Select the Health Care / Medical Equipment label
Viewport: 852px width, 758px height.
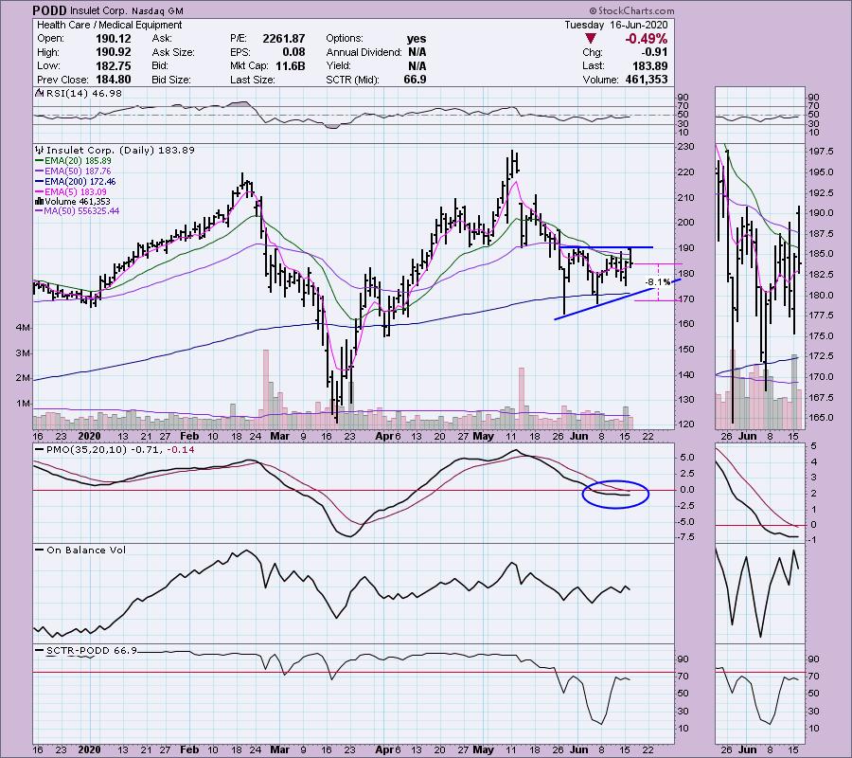click(x=109, y=25)
